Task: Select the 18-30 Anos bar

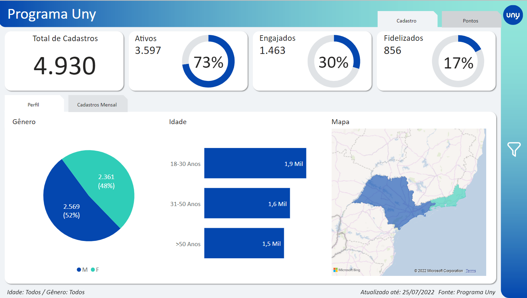Action: (x=255, y=163)
